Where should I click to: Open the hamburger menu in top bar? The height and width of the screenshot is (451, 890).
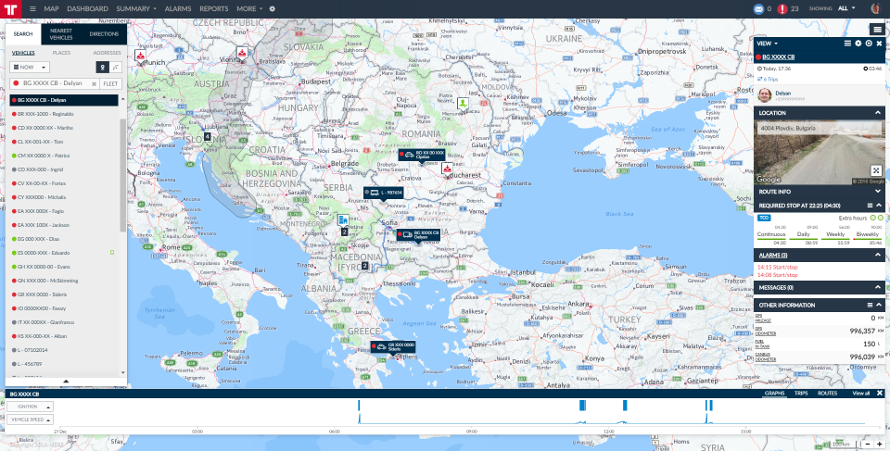(33, 8)
